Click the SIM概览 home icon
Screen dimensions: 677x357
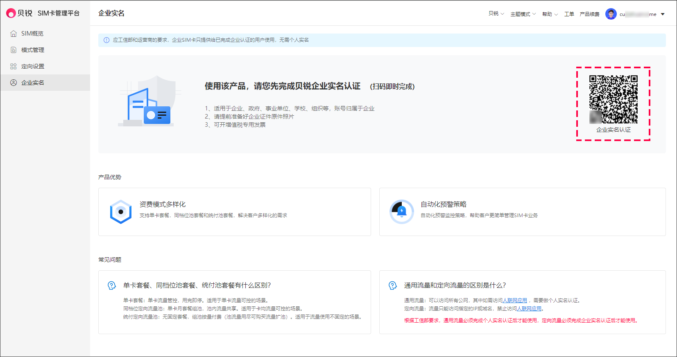tap(14, 34)
